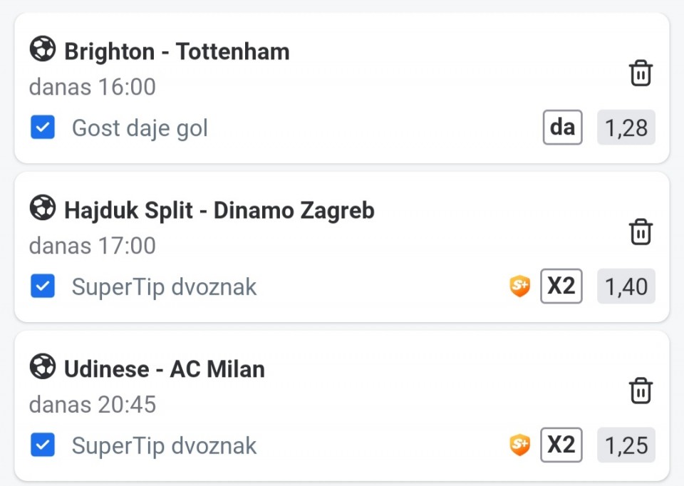Click X2 pick on Hajduk Split match

pyautogui.click(x=561, y=286)
